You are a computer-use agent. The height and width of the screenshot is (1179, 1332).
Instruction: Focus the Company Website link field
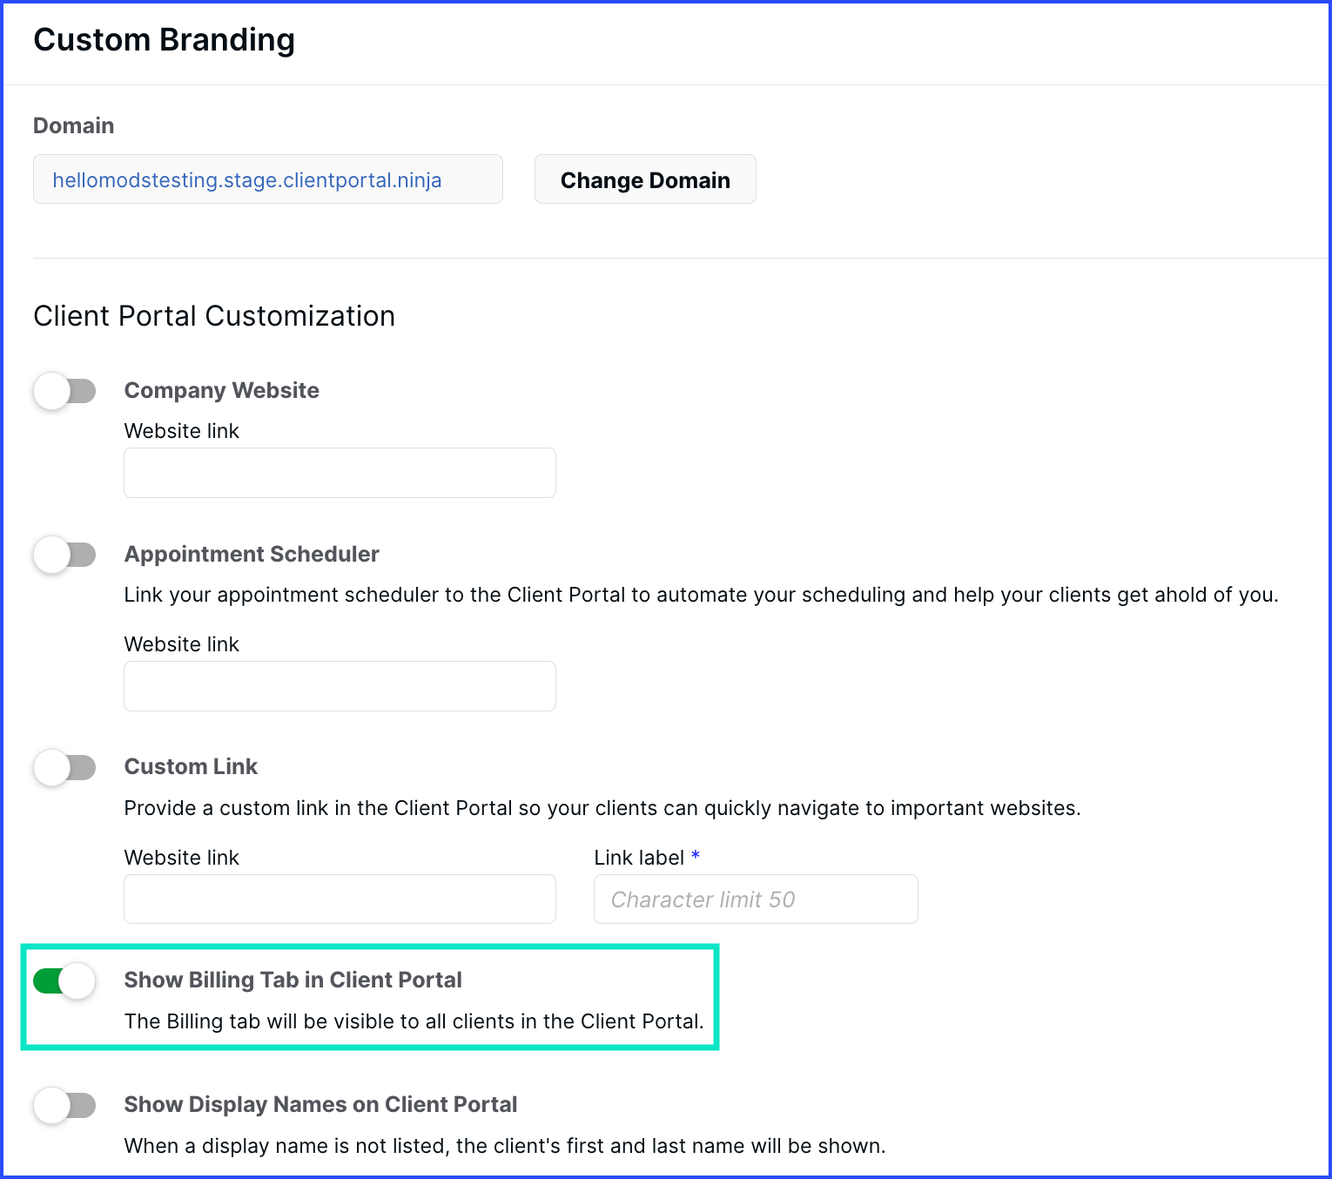tap(340, 473)
